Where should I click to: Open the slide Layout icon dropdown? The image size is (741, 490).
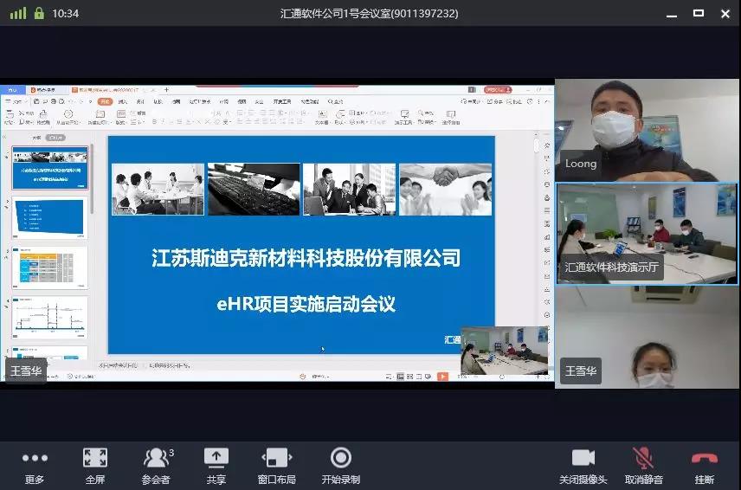click(x=121, y=116)
